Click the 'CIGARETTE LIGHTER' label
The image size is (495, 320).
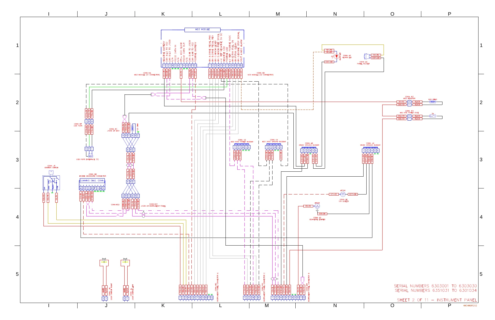[317, 219]
